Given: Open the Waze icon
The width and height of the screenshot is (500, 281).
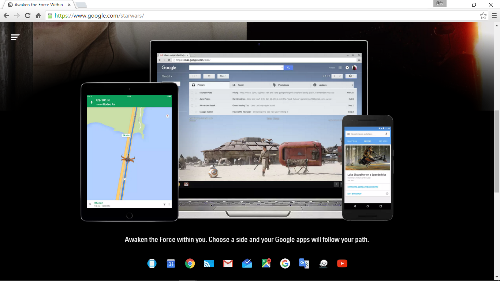Looking at the screenshot, I should 323,263.
